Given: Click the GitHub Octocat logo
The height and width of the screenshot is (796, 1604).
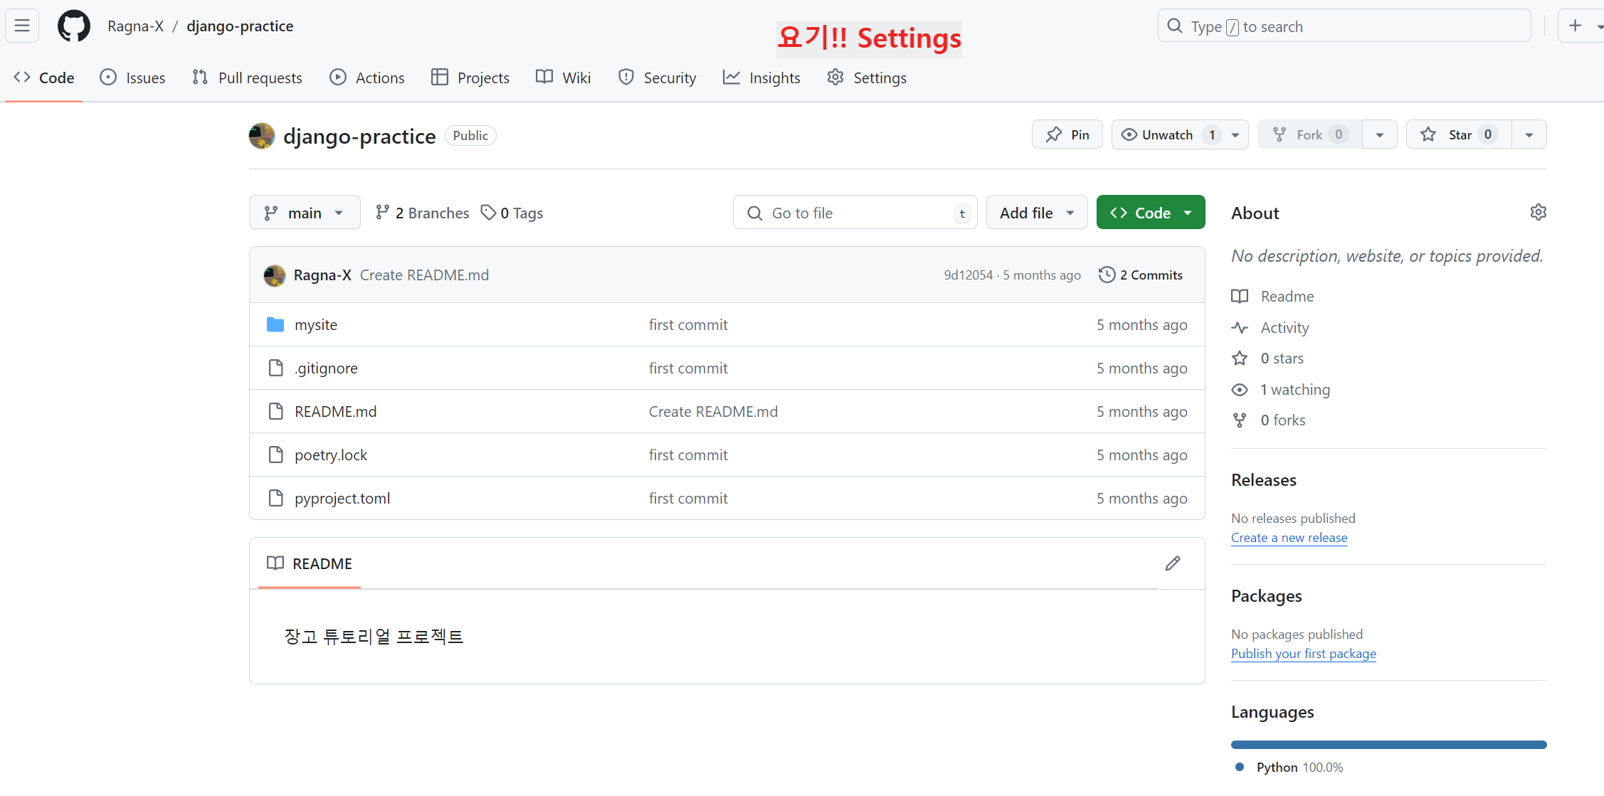Looking at the screenshot, I should [74, 26].
